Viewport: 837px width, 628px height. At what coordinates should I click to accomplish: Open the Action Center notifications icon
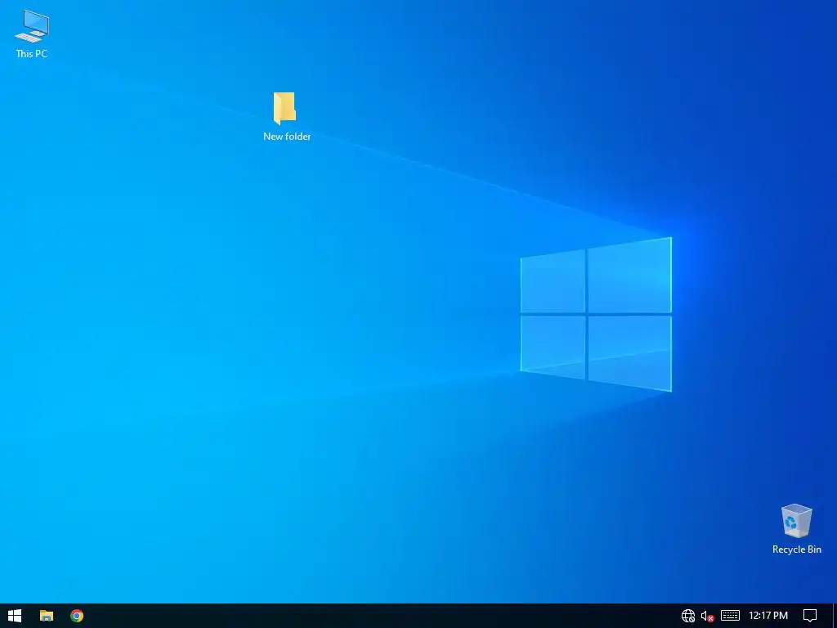tap(810, 616)
